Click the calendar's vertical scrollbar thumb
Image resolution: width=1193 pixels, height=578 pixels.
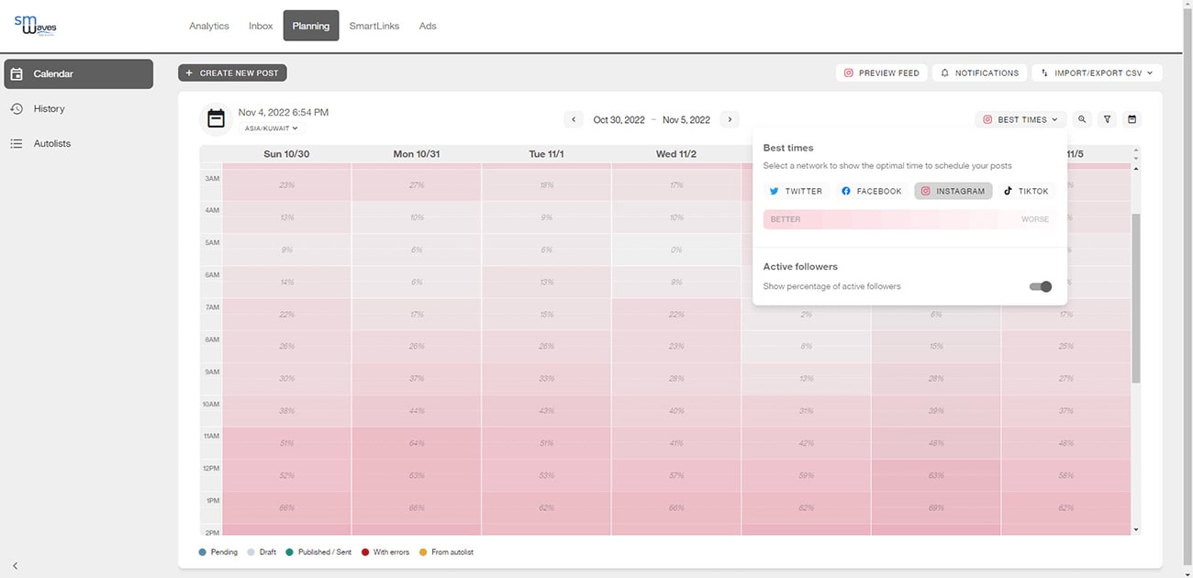click(x=1136, y=298)
